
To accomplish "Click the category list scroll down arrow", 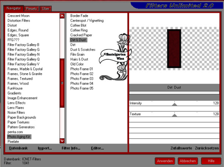I will click(62, 141).
